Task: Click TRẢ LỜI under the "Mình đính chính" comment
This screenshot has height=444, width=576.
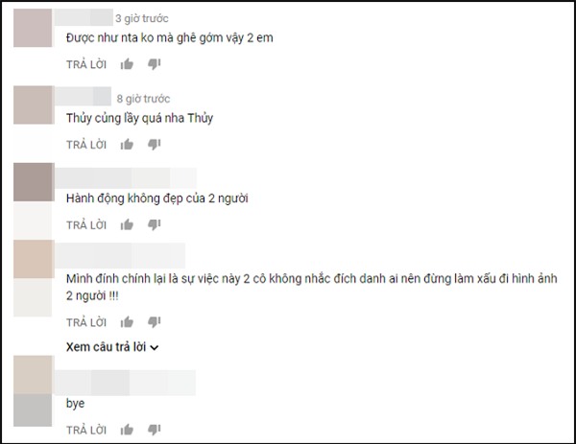Action: 86,322
